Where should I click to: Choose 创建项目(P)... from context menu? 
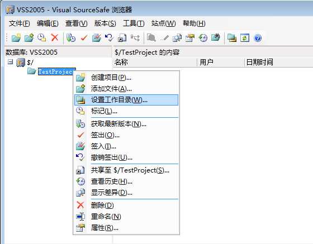click(126, 78)
